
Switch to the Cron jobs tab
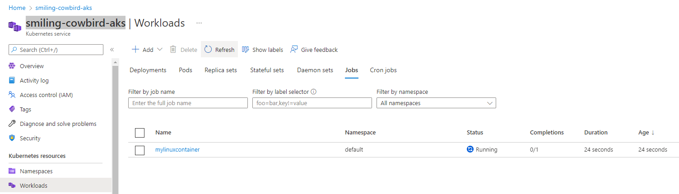(383, 70)
